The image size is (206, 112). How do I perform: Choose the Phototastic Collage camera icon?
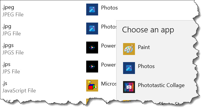point(129,87)
